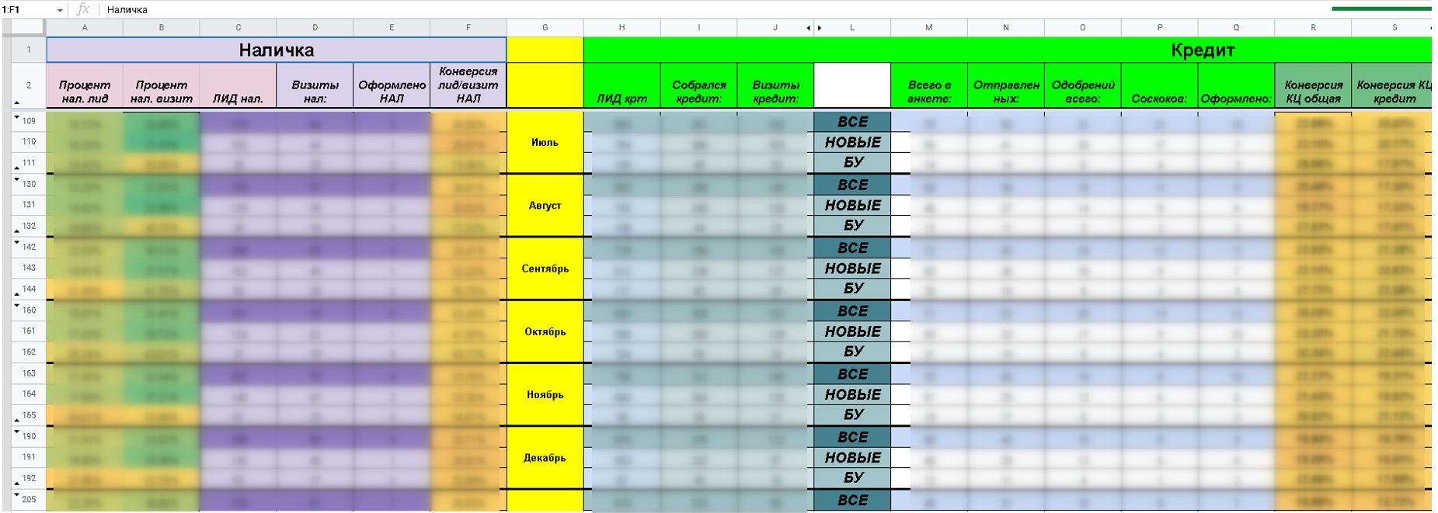The height and width of the screenshot is (513, 1438).
Task: Expand hidden rows arrow above row 130
Action: tap(16, 180)
